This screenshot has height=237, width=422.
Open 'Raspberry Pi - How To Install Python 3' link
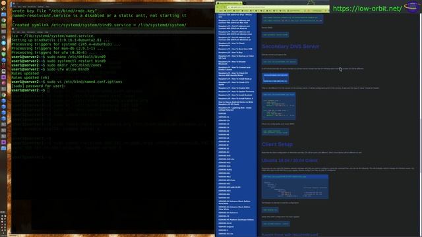pyautogui.click(x=235, y=98)
